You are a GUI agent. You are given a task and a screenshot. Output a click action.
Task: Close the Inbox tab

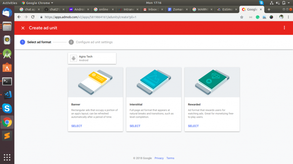click(162, 10)
